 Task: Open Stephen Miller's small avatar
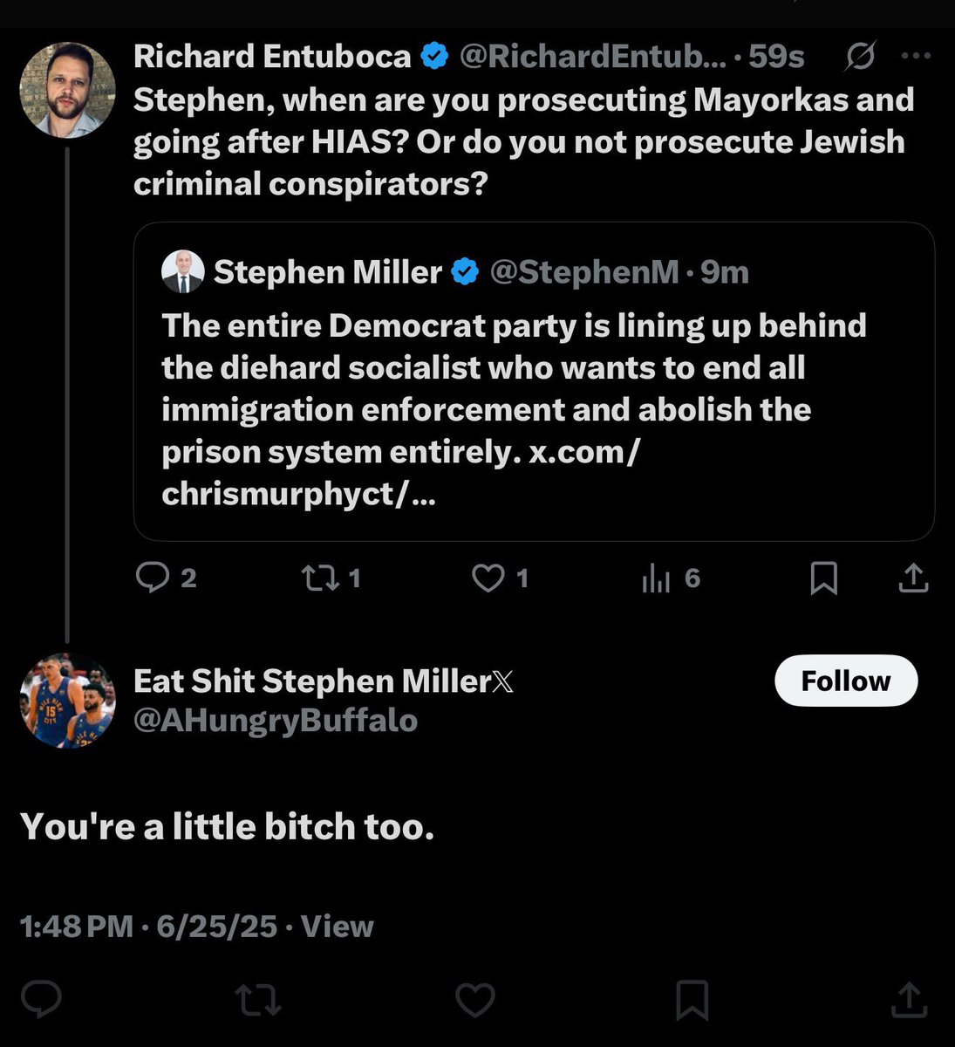pyautogui.click(x=183, y=271)
